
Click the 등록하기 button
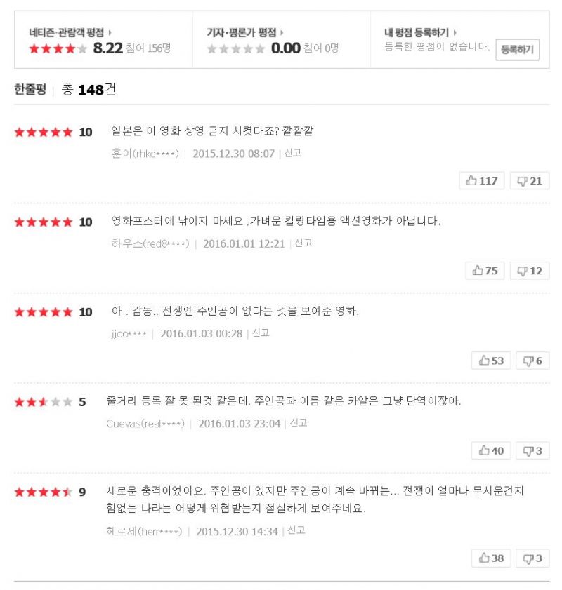(517, 49)
